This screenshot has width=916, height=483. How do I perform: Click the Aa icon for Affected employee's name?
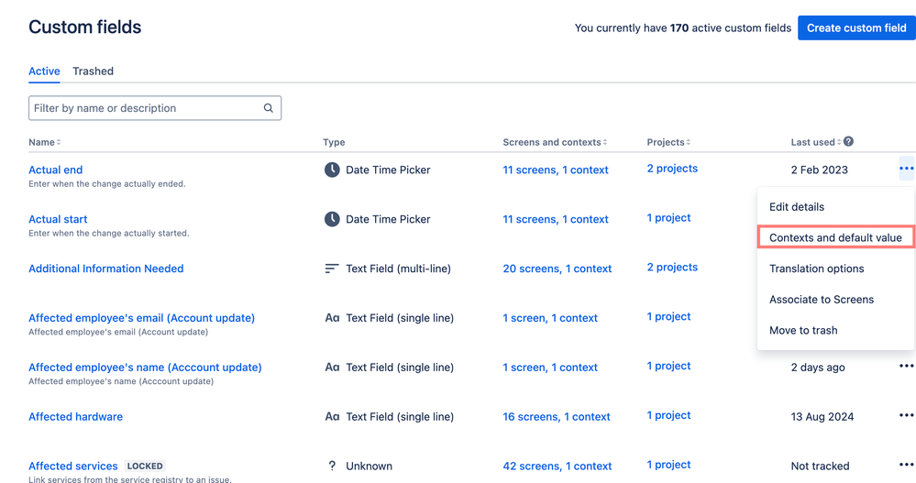pyautogui.click(x=332, y=368)
